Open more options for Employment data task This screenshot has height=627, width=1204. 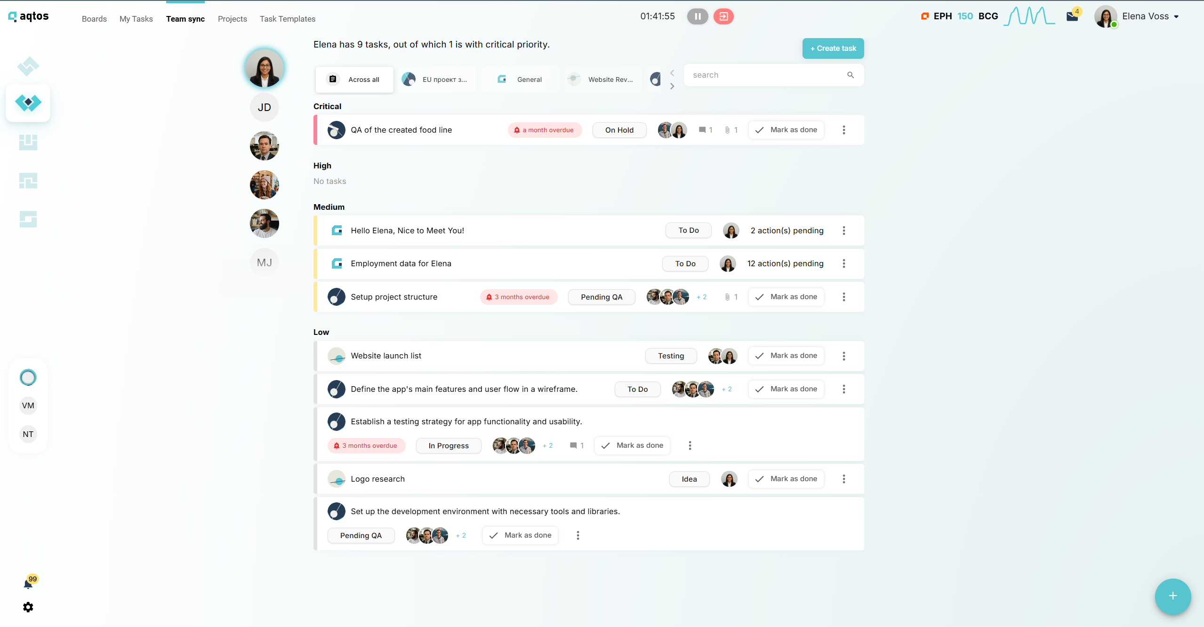pos(844,264)
